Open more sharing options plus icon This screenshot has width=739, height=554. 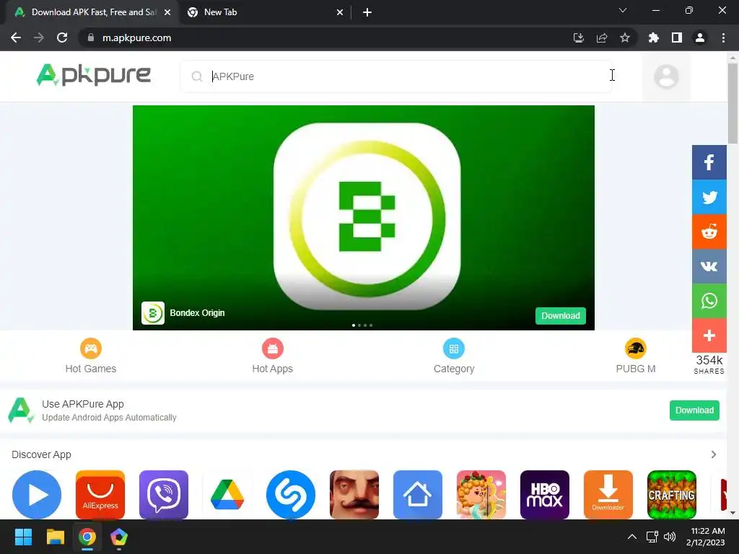(x=709, y=335)
